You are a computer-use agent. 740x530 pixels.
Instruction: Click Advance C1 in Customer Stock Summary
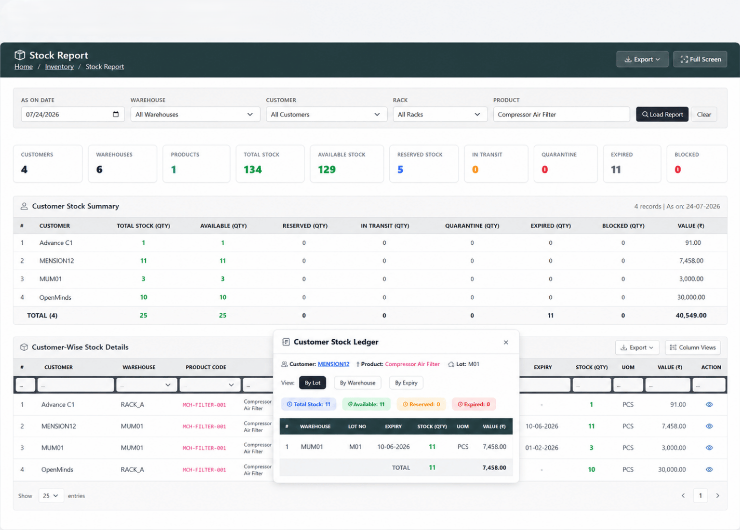pyautogui.click(x=56, y=243)
